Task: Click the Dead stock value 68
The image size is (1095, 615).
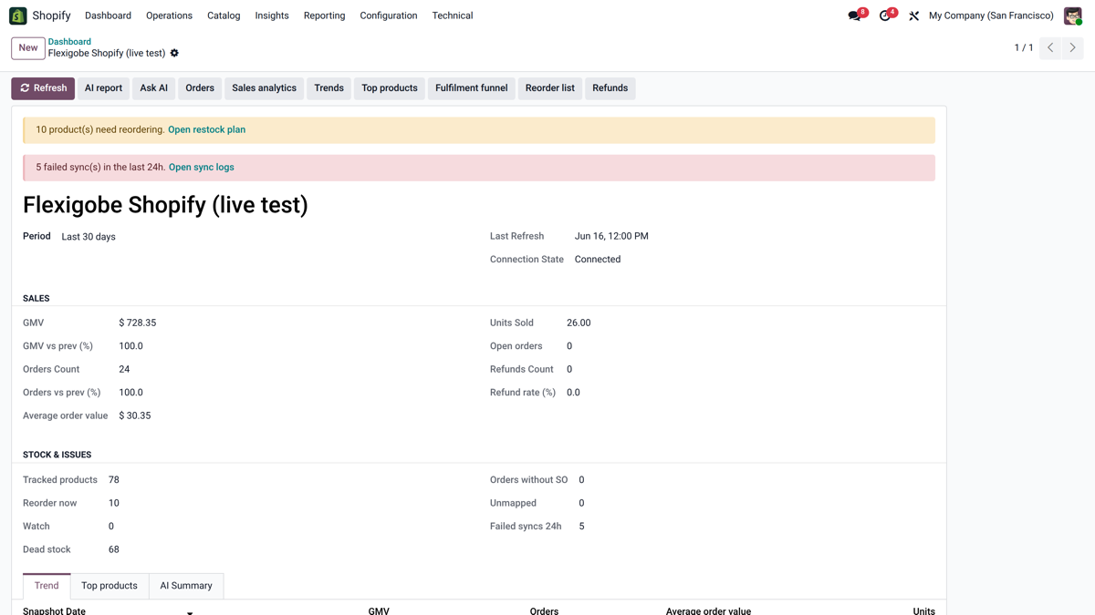Action: pyautogui.click(x=114, y=549)
